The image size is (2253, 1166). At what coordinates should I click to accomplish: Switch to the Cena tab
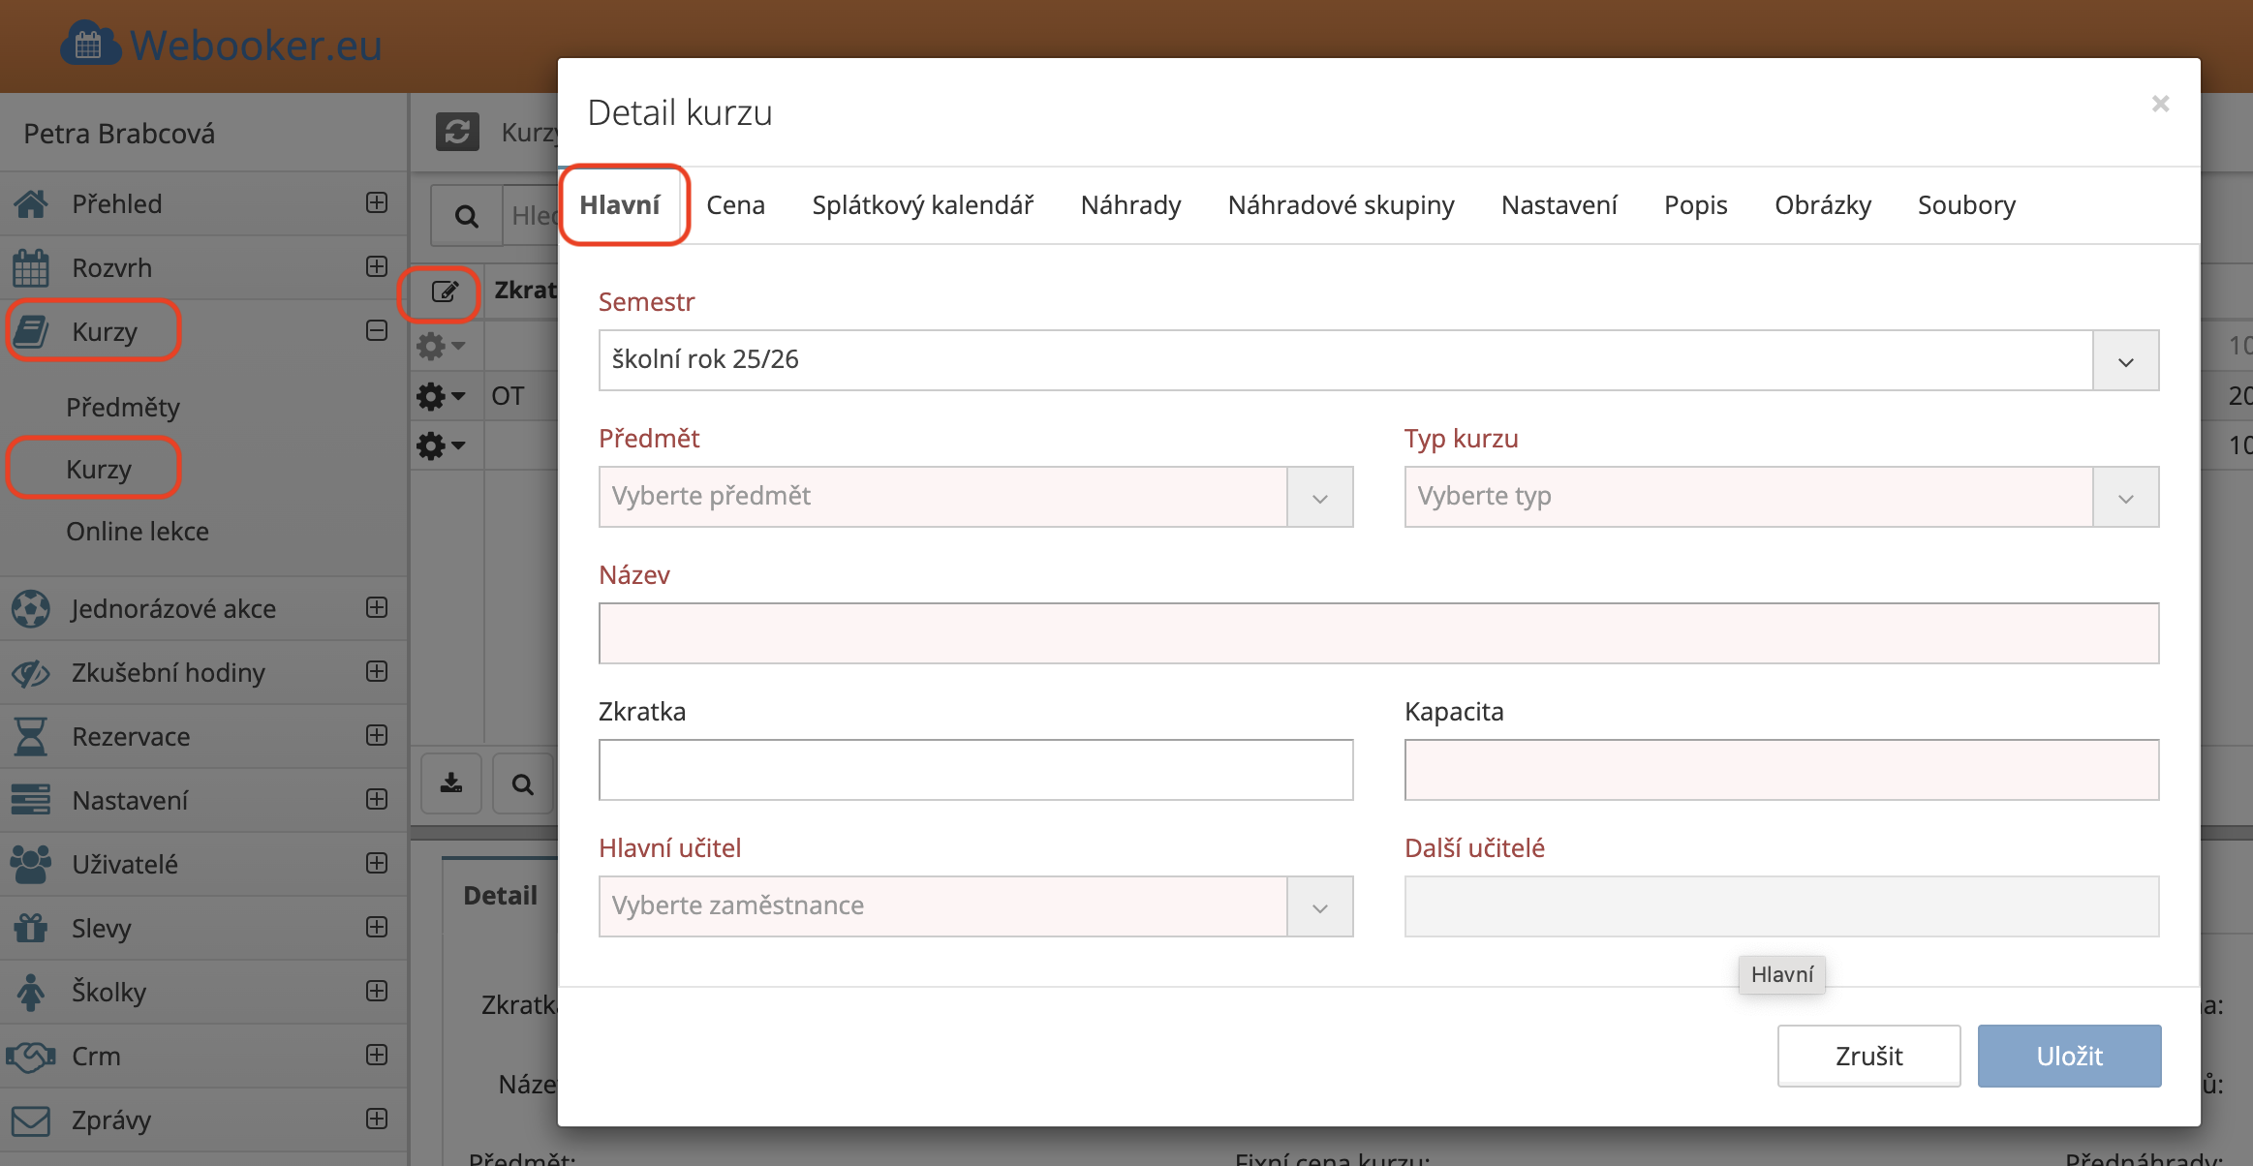click(x=735, y=205)
